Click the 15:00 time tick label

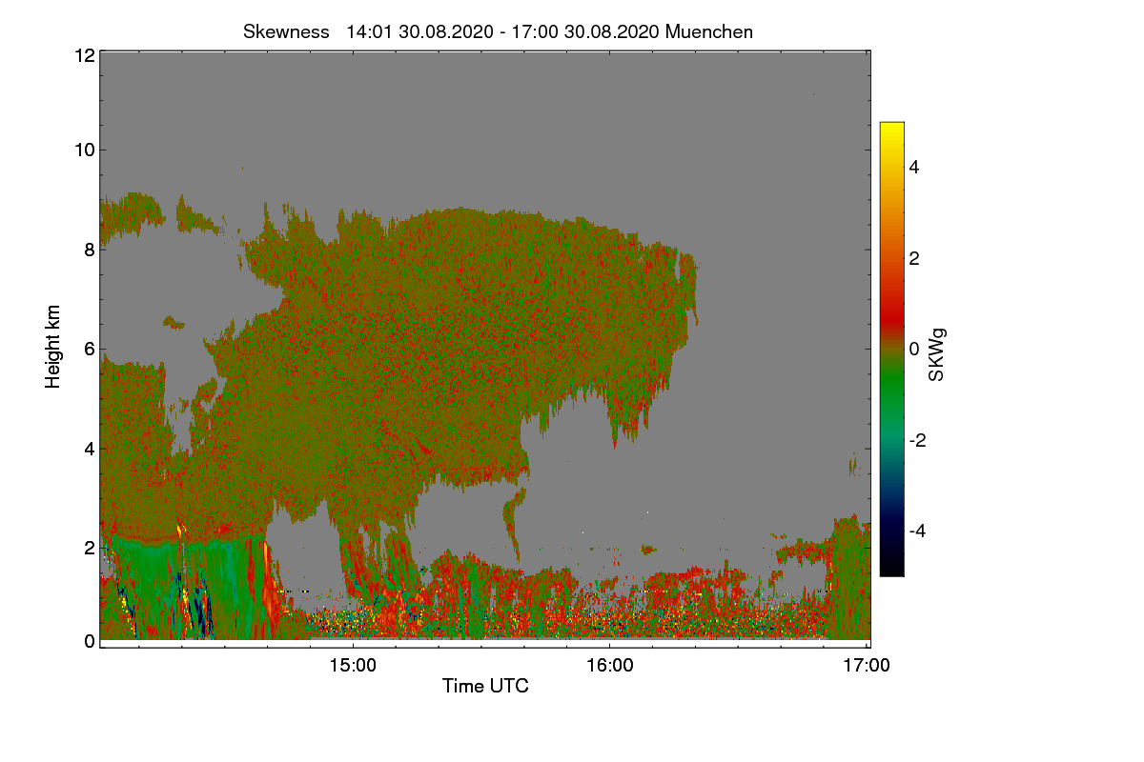tap(353, 667)
